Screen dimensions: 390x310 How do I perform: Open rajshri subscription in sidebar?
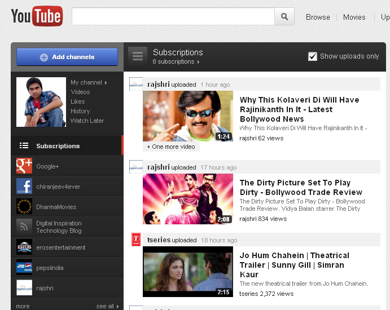[x=45, y=288]
